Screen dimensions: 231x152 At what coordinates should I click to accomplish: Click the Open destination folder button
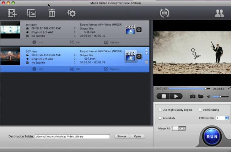(138, 136)
